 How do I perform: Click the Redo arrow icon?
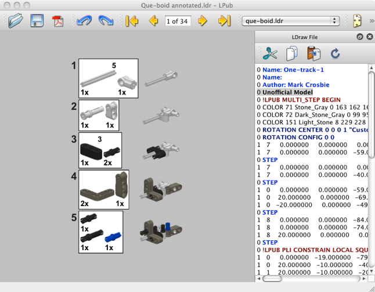coord(106,21)
